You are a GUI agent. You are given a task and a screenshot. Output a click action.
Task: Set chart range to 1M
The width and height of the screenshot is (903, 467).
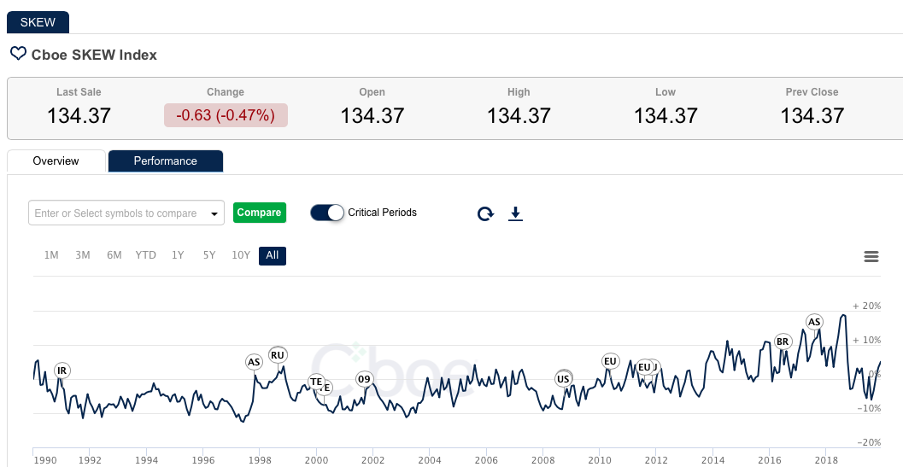(x=51, y=255)
